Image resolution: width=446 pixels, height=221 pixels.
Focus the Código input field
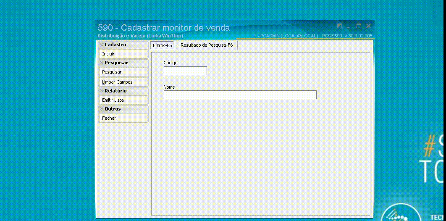coord(185,71)
